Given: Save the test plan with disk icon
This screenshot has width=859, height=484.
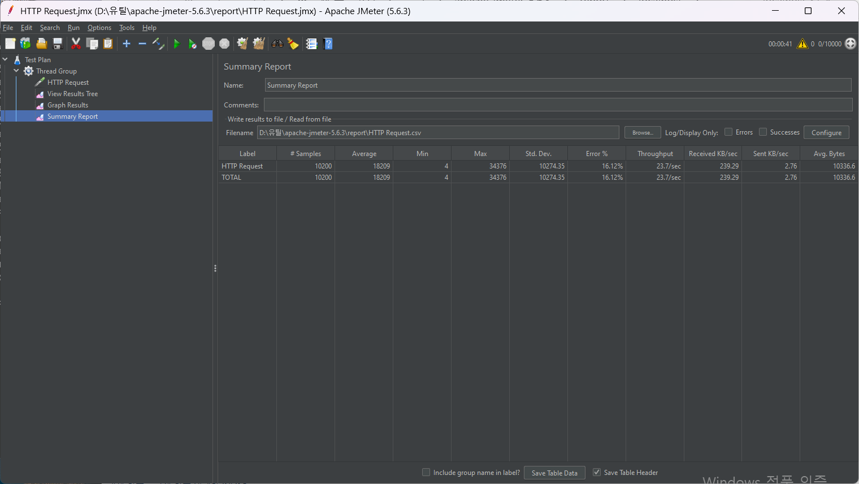Looking at the screenshot, I should (x=57, y=44).
